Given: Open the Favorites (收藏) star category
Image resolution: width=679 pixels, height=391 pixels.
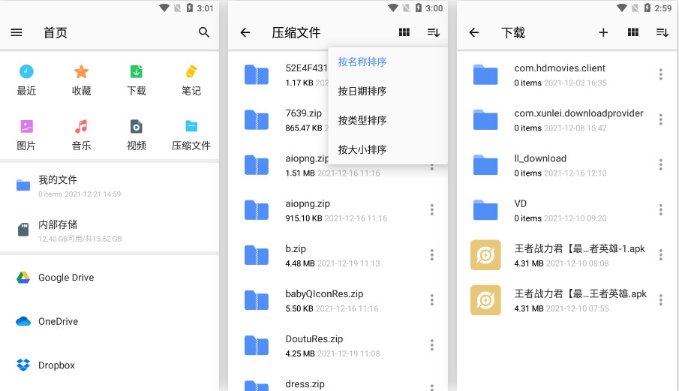Looking at the screenshot, I should [x=82, y=80].
